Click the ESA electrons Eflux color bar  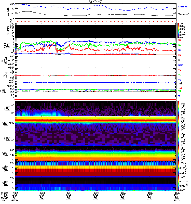tap(178, 154)
